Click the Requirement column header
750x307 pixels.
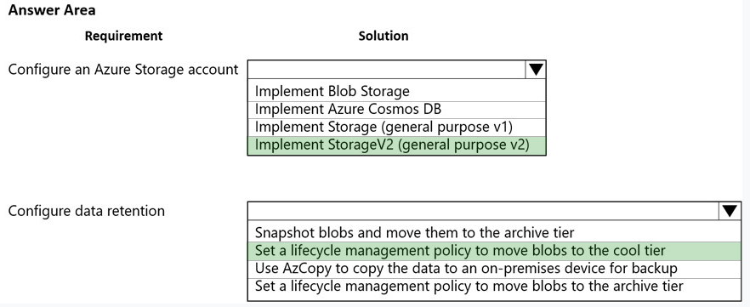coord(124,36)
